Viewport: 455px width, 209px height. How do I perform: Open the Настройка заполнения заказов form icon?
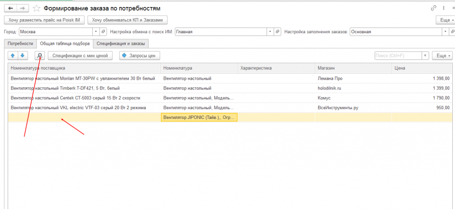point(452,32)
